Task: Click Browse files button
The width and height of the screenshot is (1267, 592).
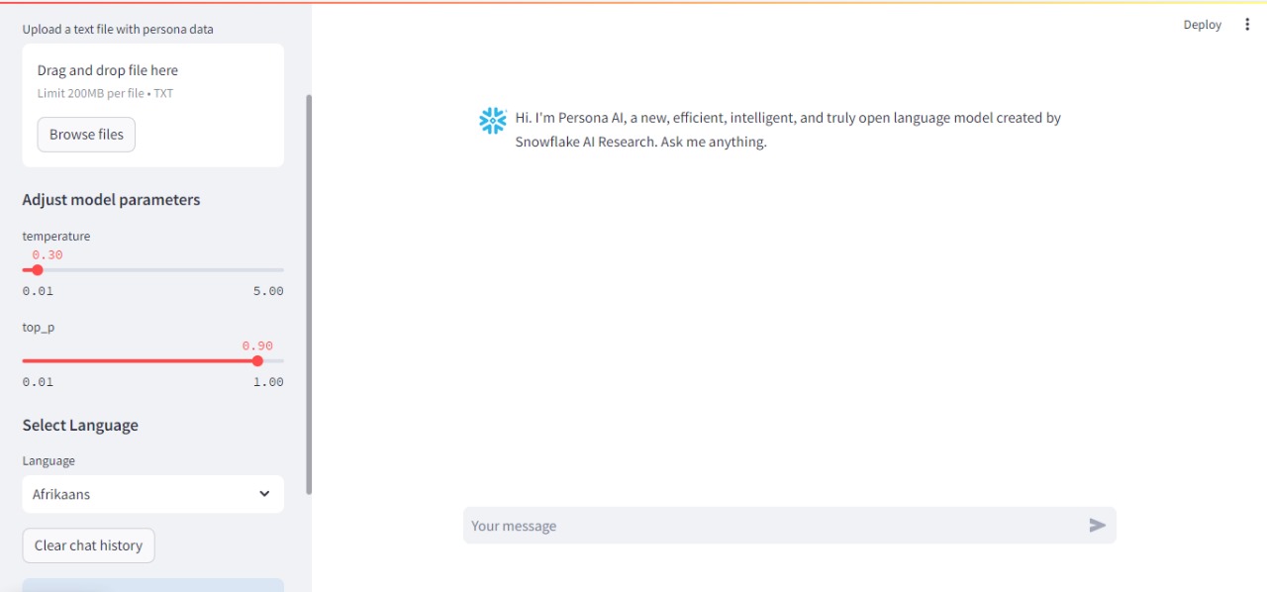Action: pyautogui.click(x=86, y=135)
